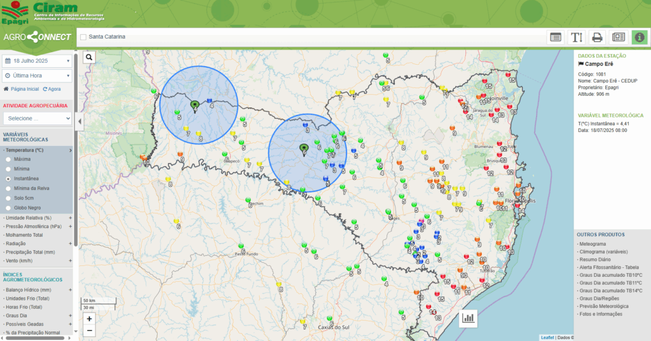
Task: Click green pin marker in second circle
Action: 304,149
